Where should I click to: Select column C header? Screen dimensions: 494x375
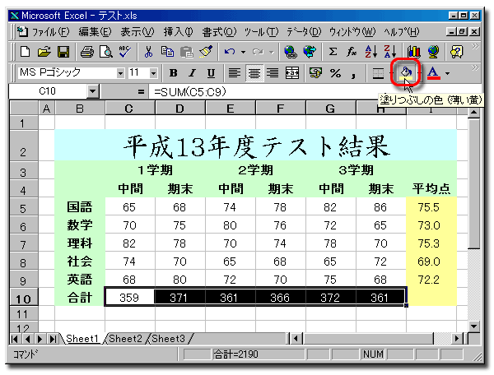point(129,109)
